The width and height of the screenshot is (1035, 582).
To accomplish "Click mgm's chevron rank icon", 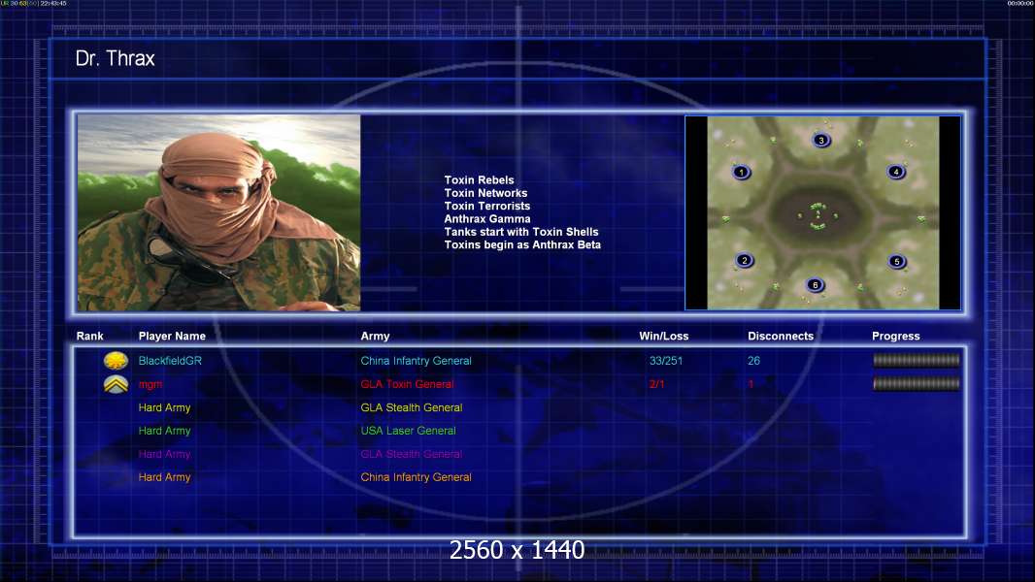I will pos(117,384).
